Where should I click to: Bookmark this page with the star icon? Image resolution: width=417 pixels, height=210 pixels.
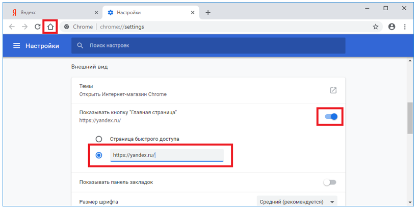click(x=375, y=27)
